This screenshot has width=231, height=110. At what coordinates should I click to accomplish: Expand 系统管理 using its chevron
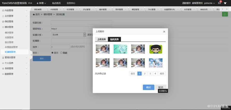(26, 68)
